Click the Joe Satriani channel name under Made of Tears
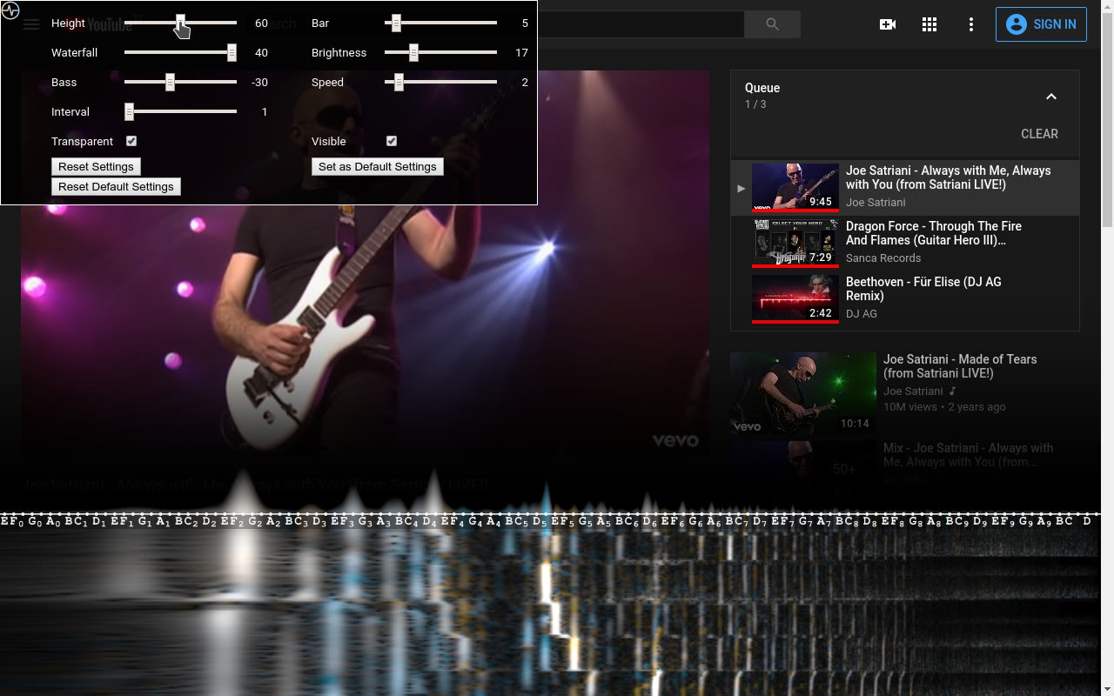Viewport: 1114px width, 696px height. [913, 391]
